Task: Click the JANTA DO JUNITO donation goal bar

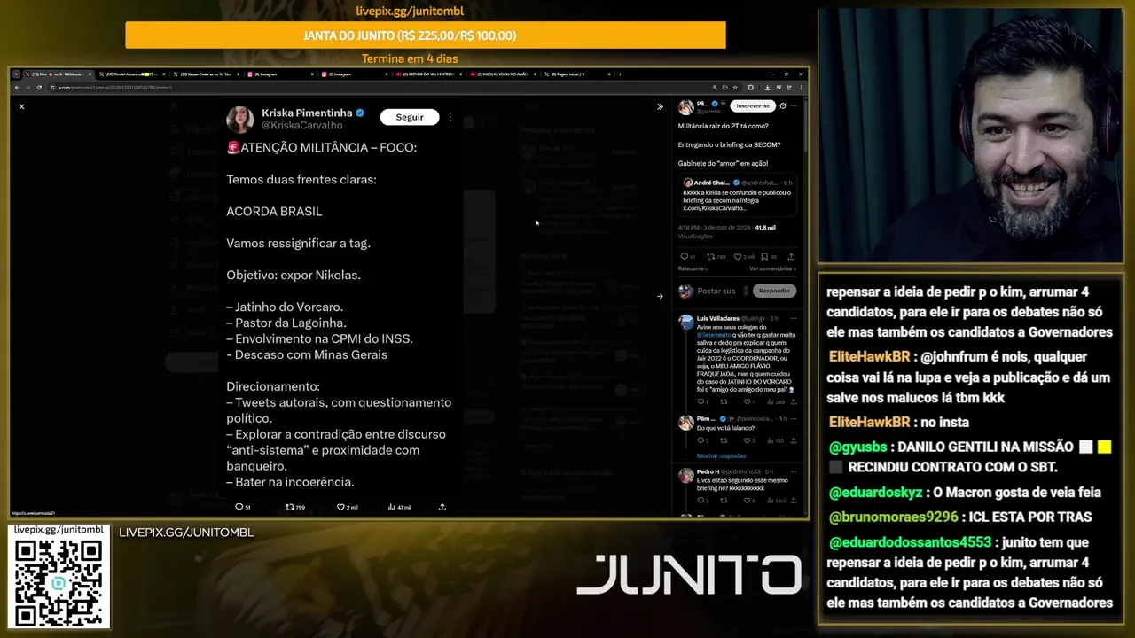Action: tap(426, 35)
